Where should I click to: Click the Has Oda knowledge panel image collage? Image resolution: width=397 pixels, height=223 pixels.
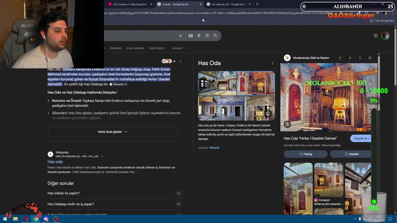236,96
